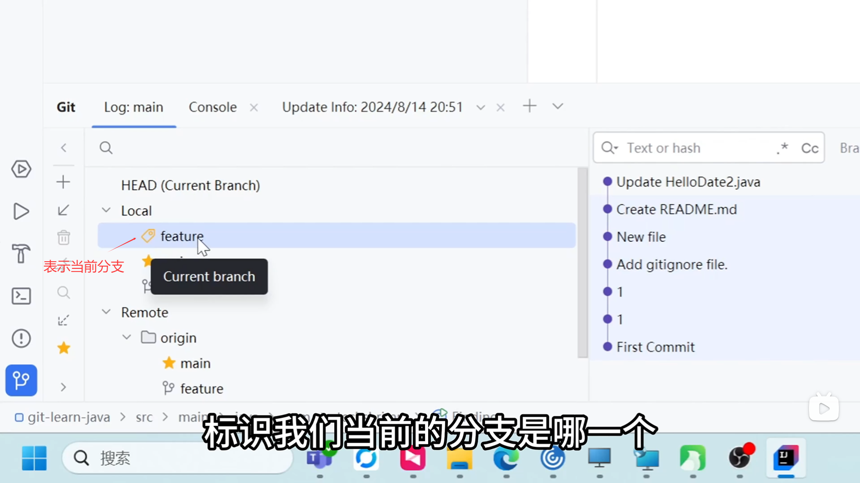
Task: Toggle match case Cc option
Action: [809, 148]
